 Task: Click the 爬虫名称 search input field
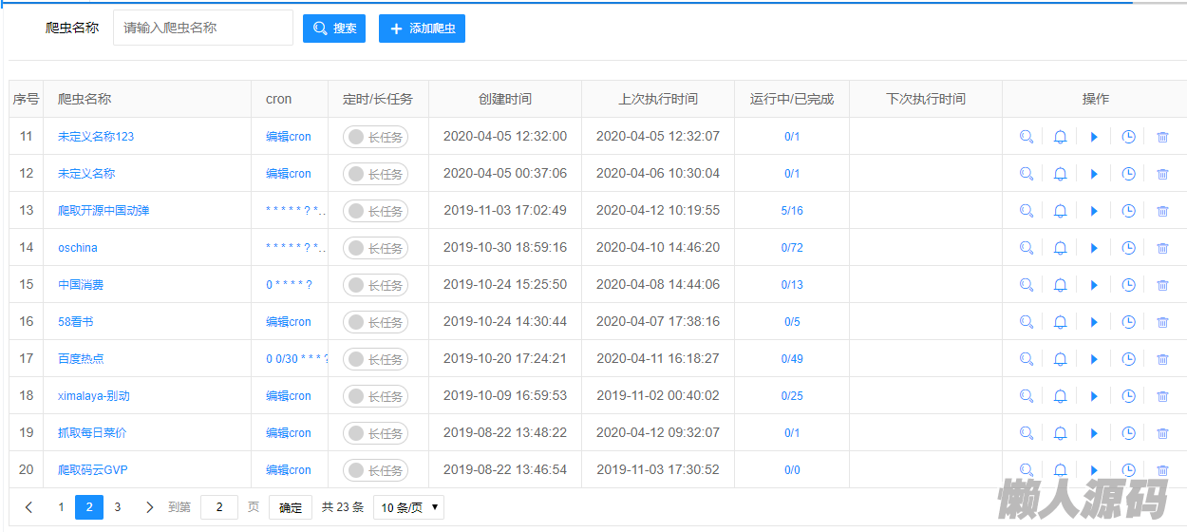click(203, 28)
